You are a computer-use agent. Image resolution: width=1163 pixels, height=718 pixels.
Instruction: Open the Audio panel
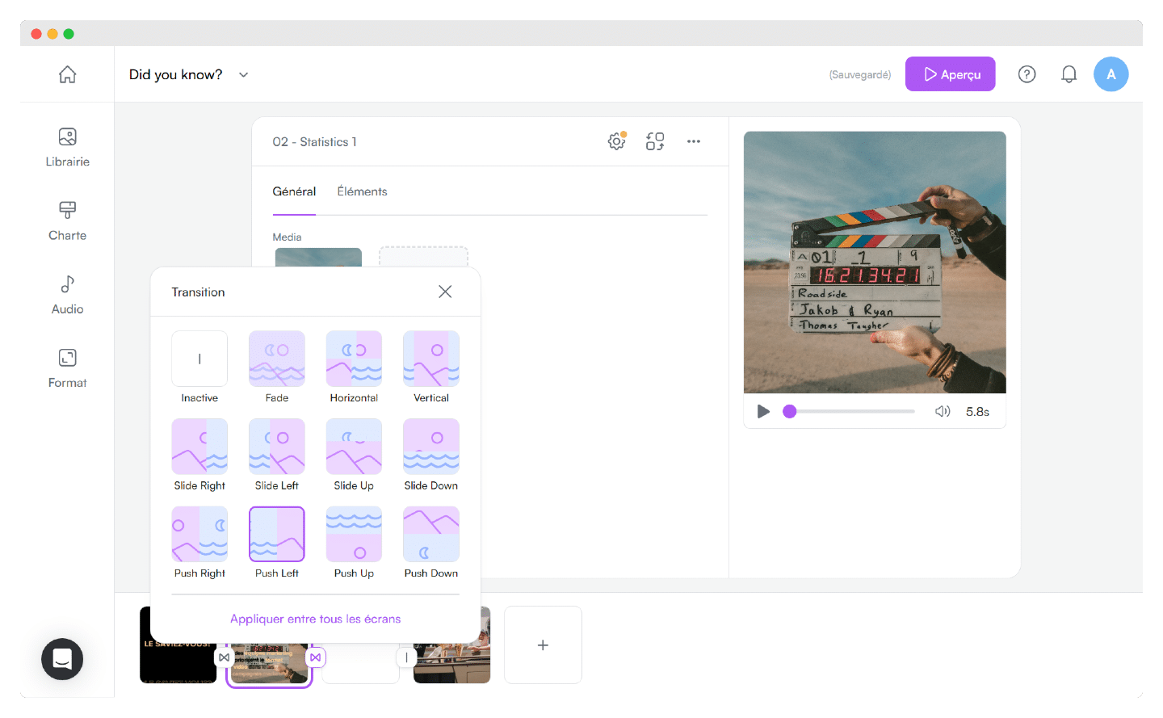[67, 295]
